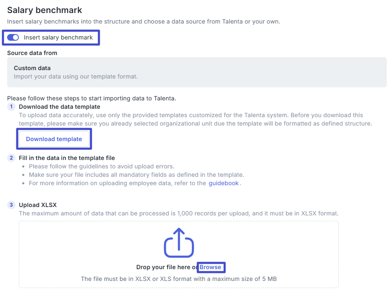Viewport: 391px width, 291px height.
Task: Click the Download template button
Action: click(x=54, y=139)
